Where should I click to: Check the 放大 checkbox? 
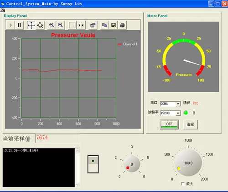[183, 184]
